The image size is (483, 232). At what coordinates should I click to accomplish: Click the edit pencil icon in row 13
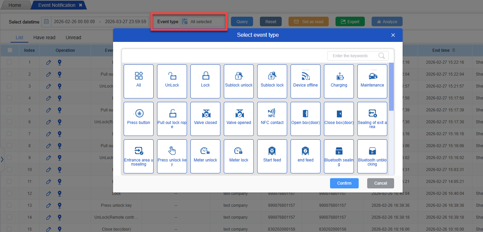[x=48, y=205]
